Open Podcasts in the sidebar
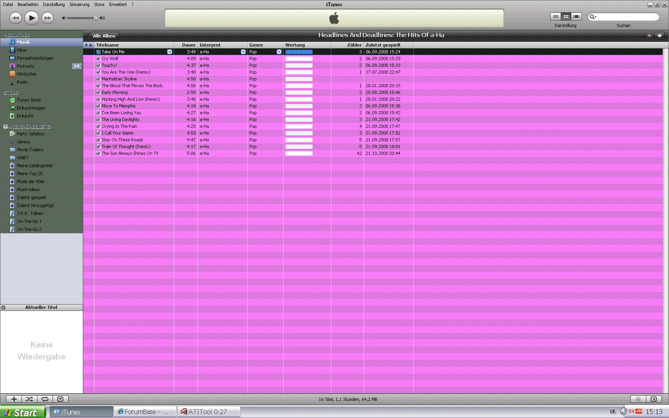 41,66
